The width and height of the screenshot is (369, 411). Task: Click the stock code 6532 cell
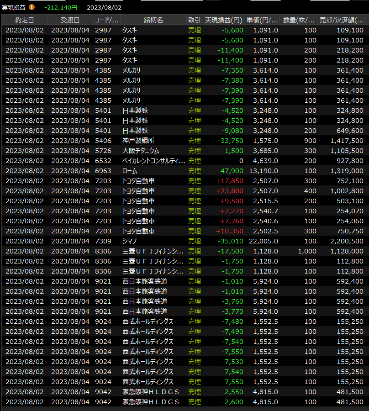click(x=103, y=161)
